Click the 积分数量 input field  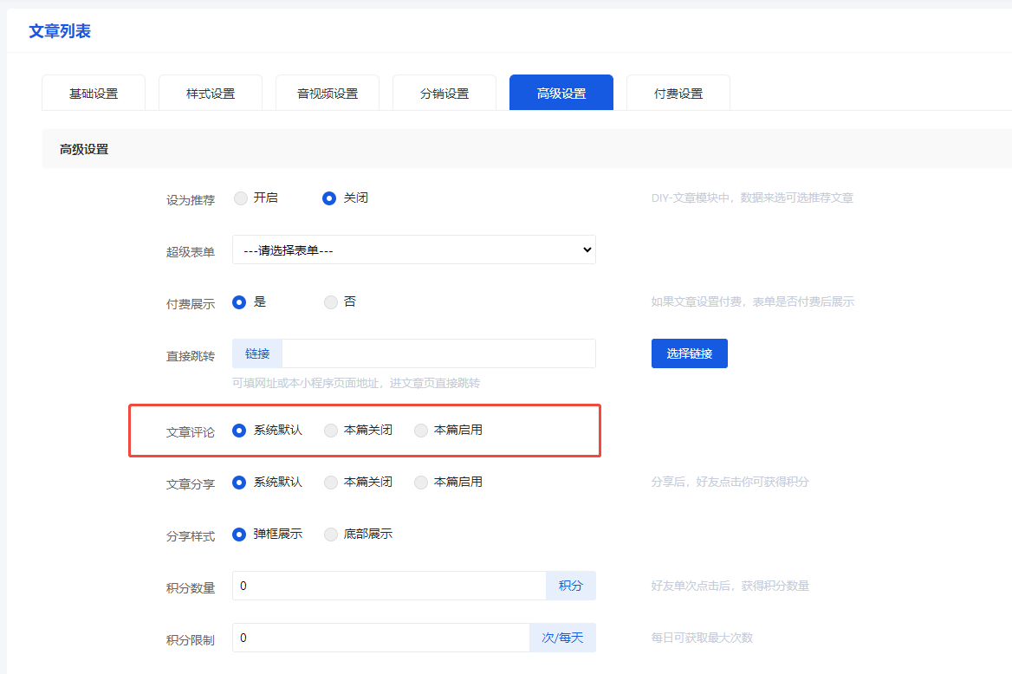(x=389, y=586)
